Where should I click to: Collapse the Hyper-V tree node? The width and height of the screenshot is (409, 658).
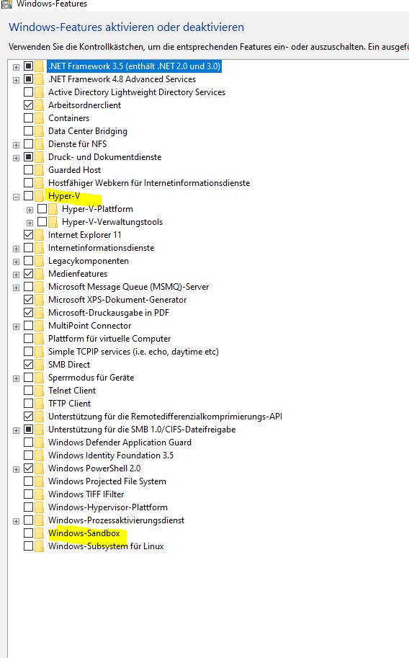(16, 197)
